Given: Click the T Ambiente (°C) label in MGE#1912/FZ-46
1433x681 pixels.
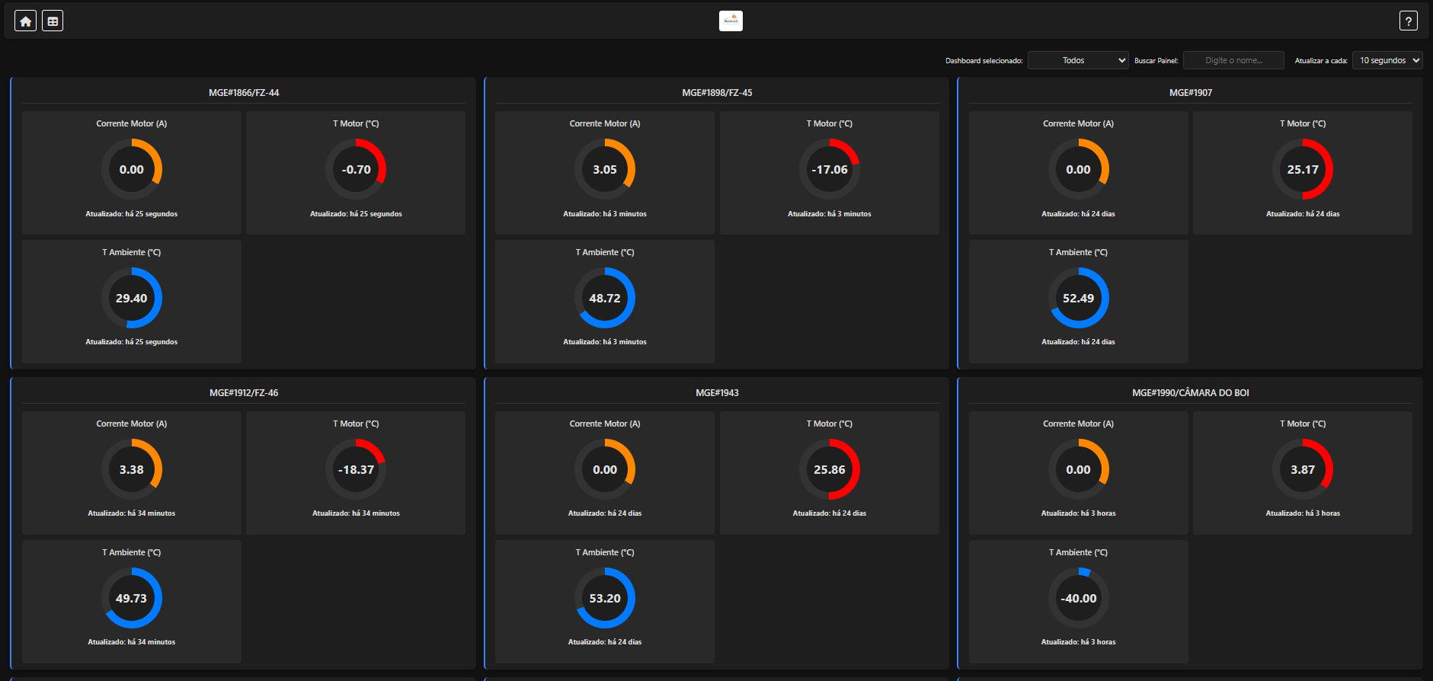Looking at the screenshot, I should click(132, 552).
